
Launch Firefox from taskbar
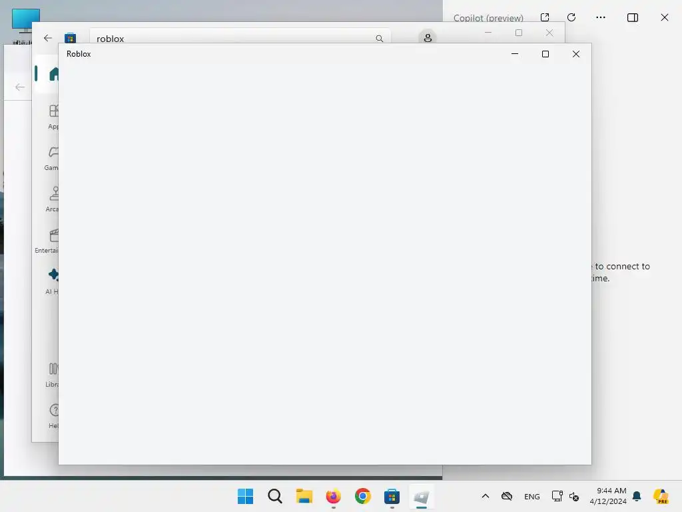(x=334, y=496)
